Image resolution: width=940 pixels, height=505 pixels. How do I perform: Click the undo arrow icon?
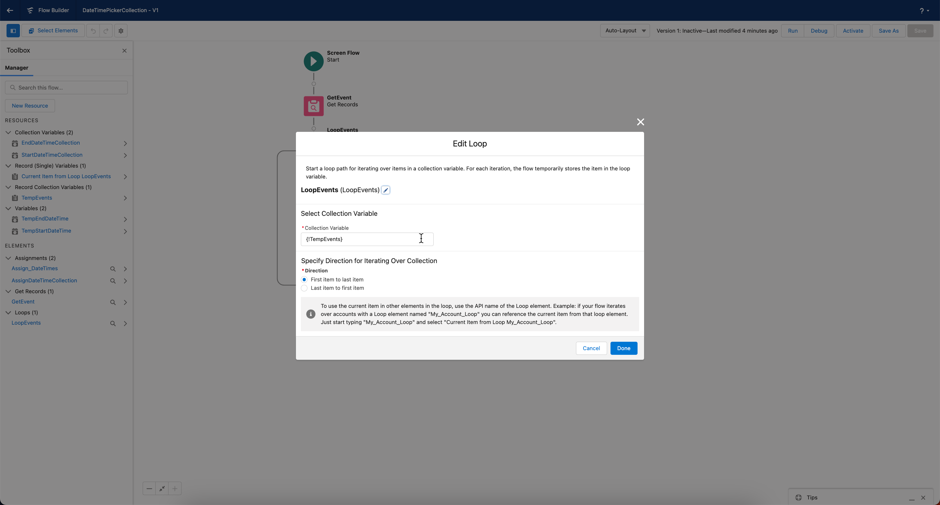coord(93,31)
